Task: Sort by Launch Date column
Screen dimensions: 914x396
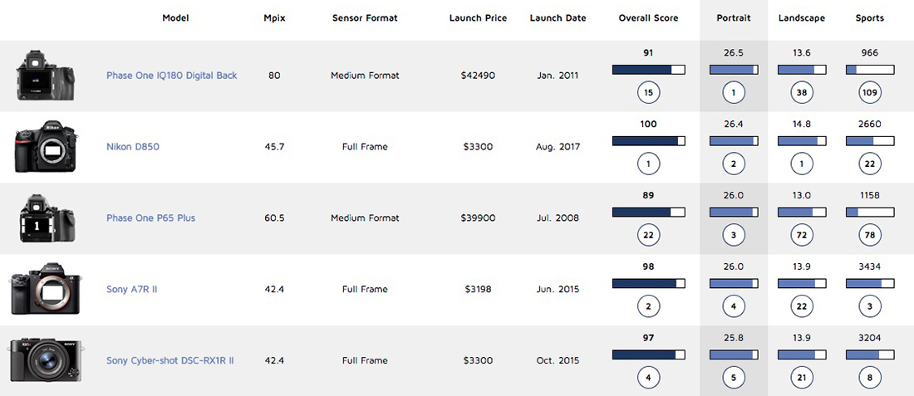Action: click(558, 18)
